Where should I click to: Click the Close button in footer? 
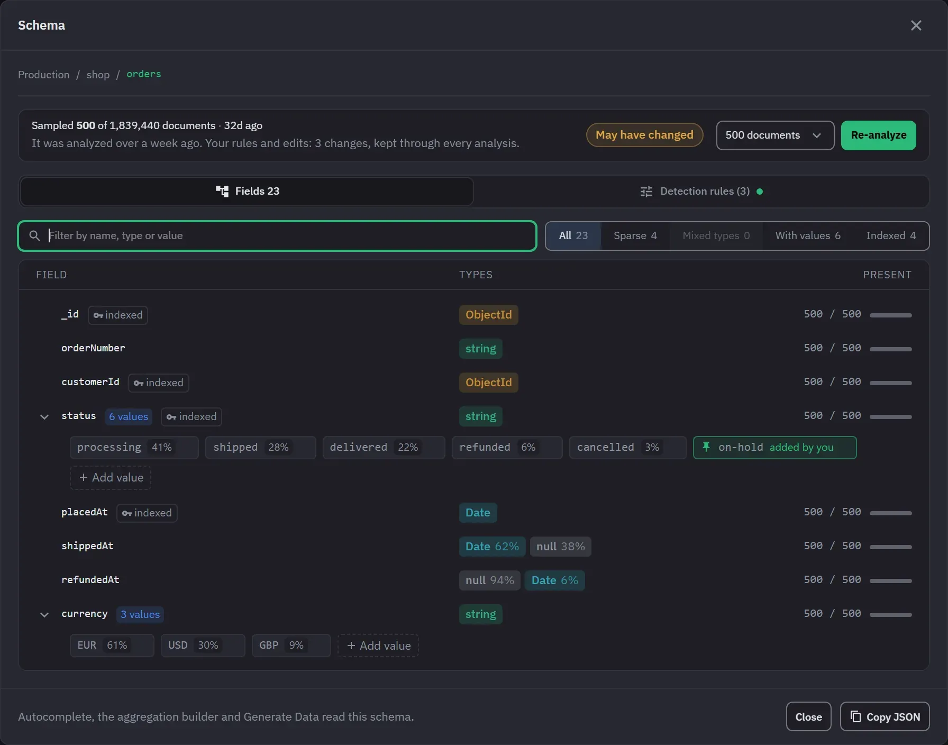pos(808,716)
